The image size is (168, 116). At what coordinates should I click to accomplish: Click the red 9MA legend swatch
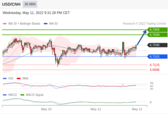pyautogui.click(x=19, y=78)
